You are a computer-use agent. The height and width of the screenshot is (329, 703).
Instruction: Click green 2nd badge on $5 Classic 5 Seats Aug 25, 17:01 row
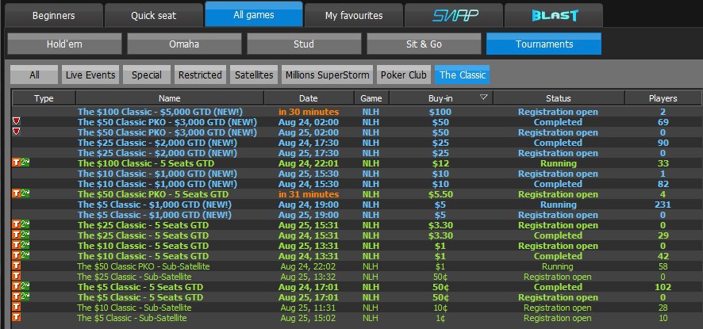(x=25, y=296)
